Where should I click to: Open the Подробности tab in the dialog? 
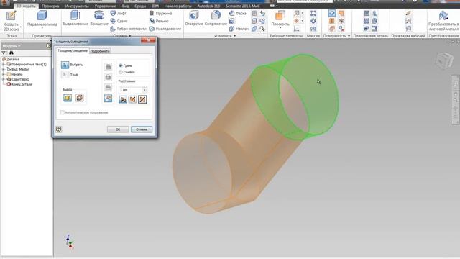100,51
